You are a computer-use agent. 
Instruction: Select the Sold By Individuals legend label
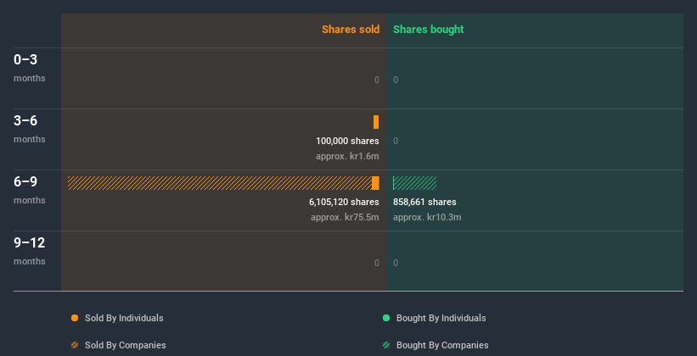[x=124, y=318]
